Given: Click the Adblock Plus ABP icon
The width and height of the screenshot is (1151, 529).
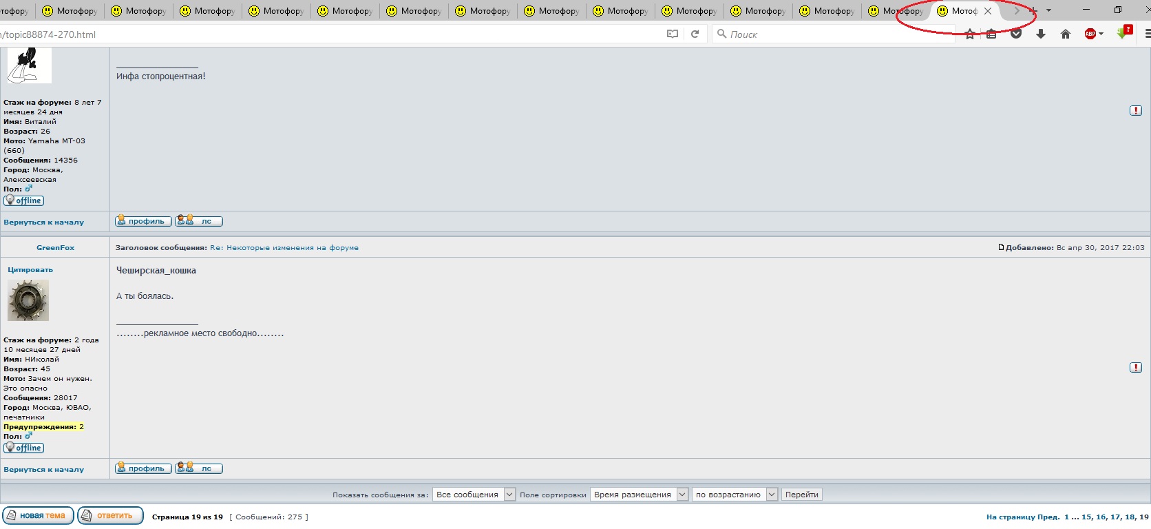Looking at the screenshot, I should tap(1090, 34).
